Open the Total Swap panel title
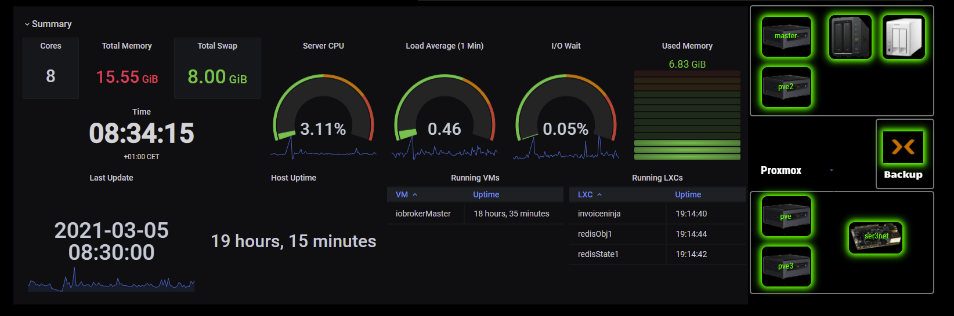Screen dimensions: 954x316 pos(217,46)
